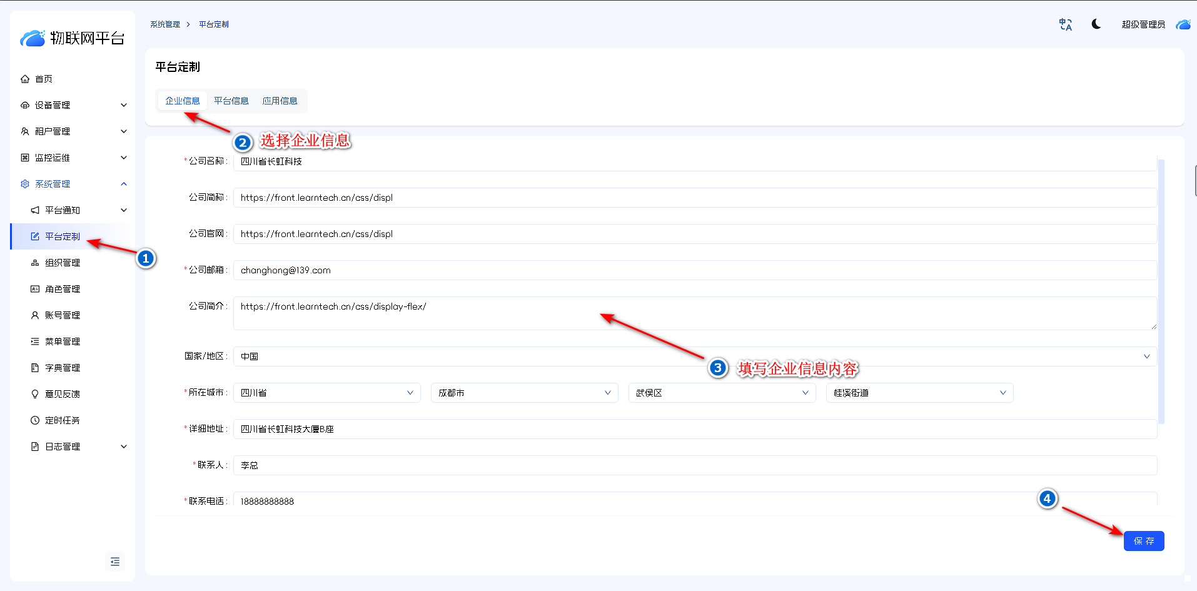1197x591 pixels.
Task: Click the 账号管理 user icon
Action: [35, 315]
